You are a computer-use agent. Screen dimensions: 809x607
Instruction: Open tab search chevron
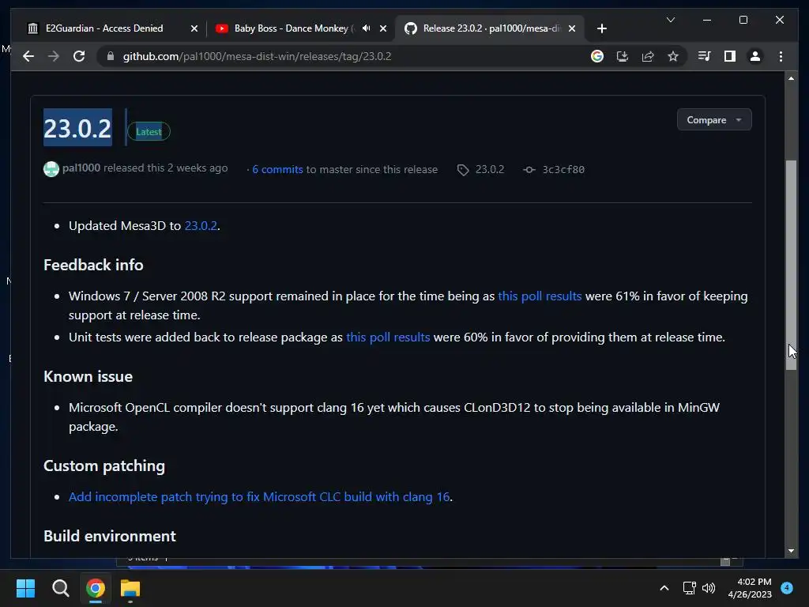pyautogui.click(x=670, y=20)
